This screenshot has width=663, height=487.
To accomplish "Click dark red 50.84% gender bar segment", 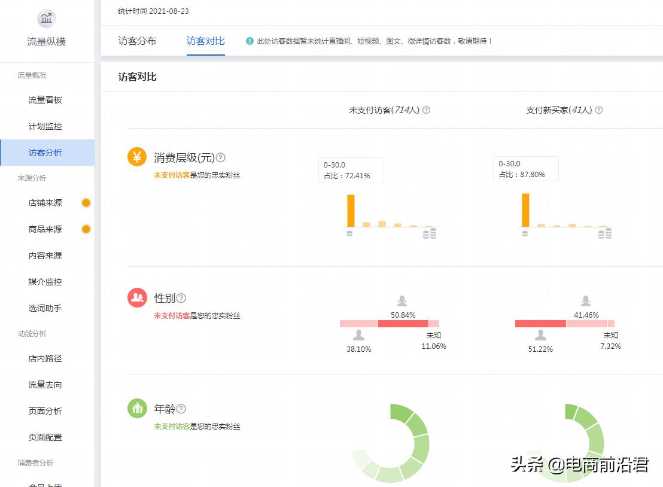I will (x=403, y=324).
